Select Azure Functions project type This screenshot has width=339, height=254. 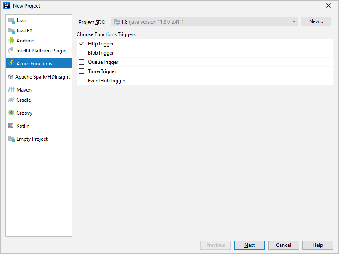(x=39, y=63)
